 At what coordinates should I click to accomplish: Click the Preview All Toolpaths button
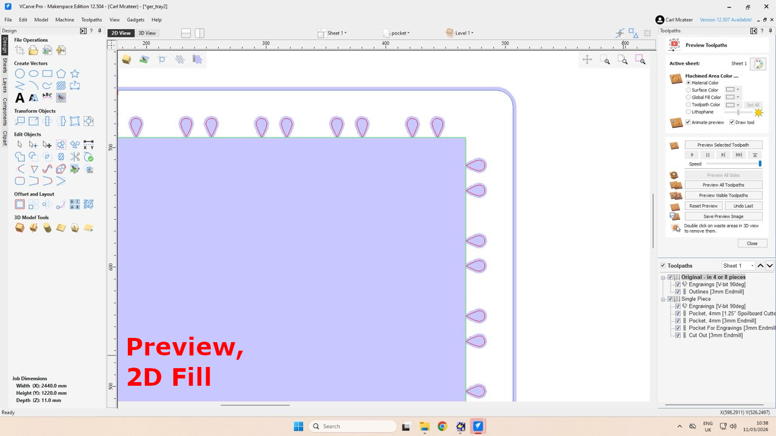tap(723, 185)
